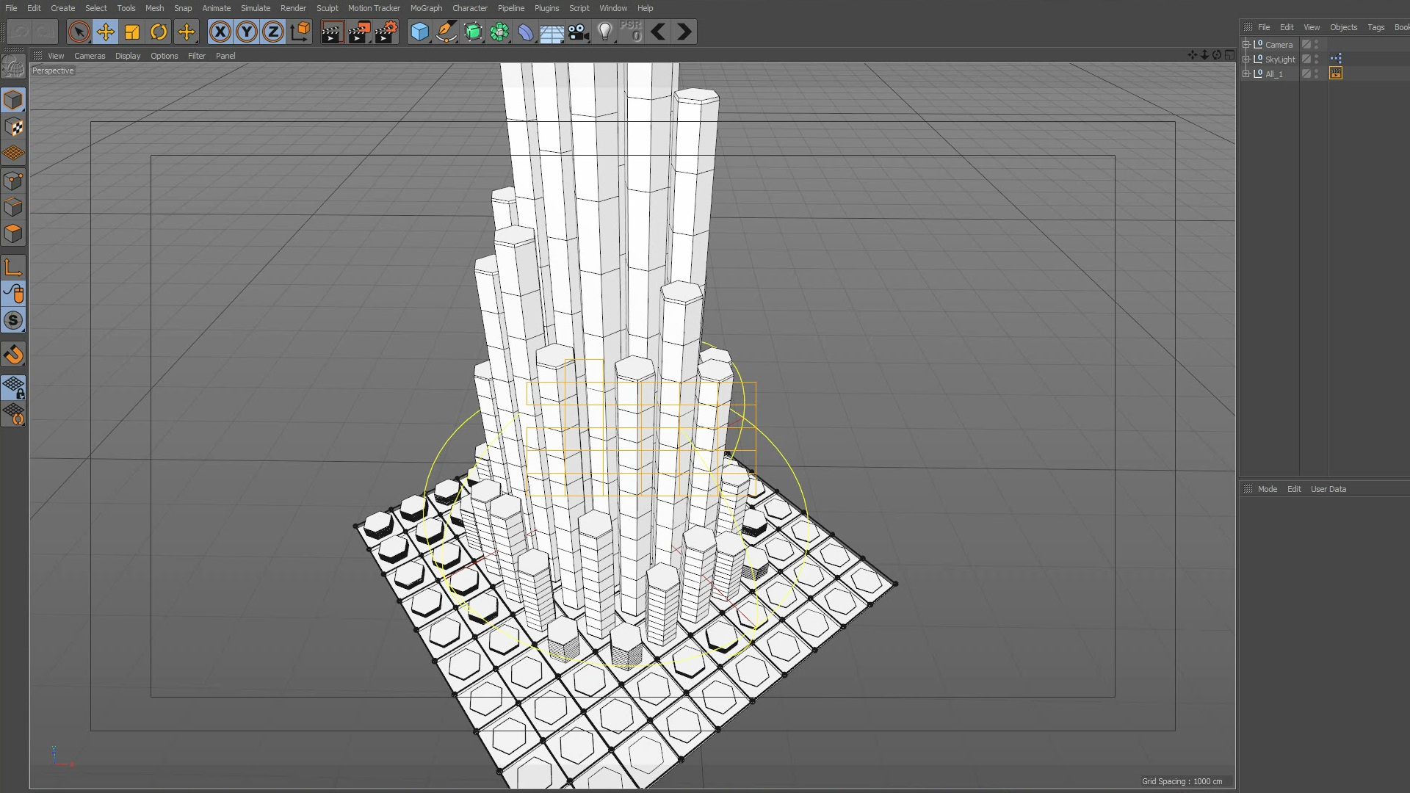Select the All_1 object in manager
This screenshot has height=793, width=1410.
[x=1273, y=74]
